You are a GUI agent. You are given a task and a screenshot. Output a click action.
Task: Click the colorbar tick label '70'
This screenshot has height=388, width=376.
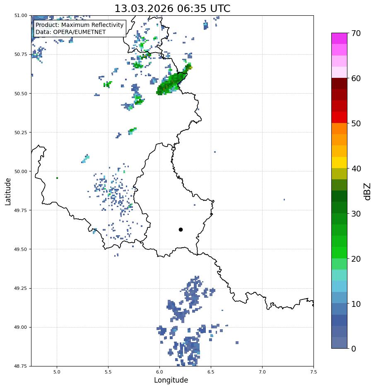coord(356,33)
